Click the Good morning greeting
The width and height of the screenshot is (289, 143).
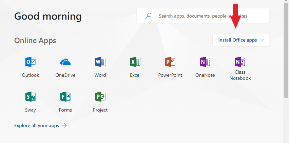click(48, 16)
